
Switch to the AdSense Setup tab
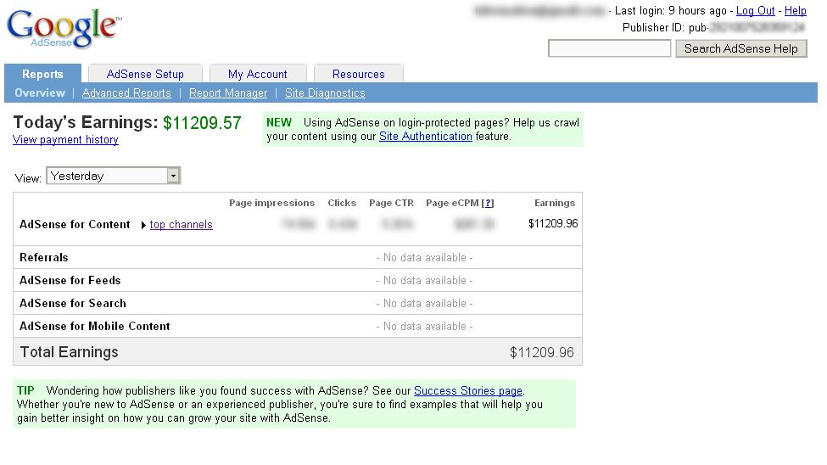[x=145, y=74]
